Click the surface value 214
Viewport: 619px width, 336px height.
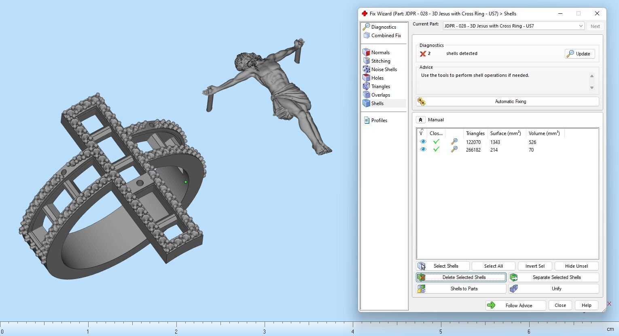coord(494,150)
